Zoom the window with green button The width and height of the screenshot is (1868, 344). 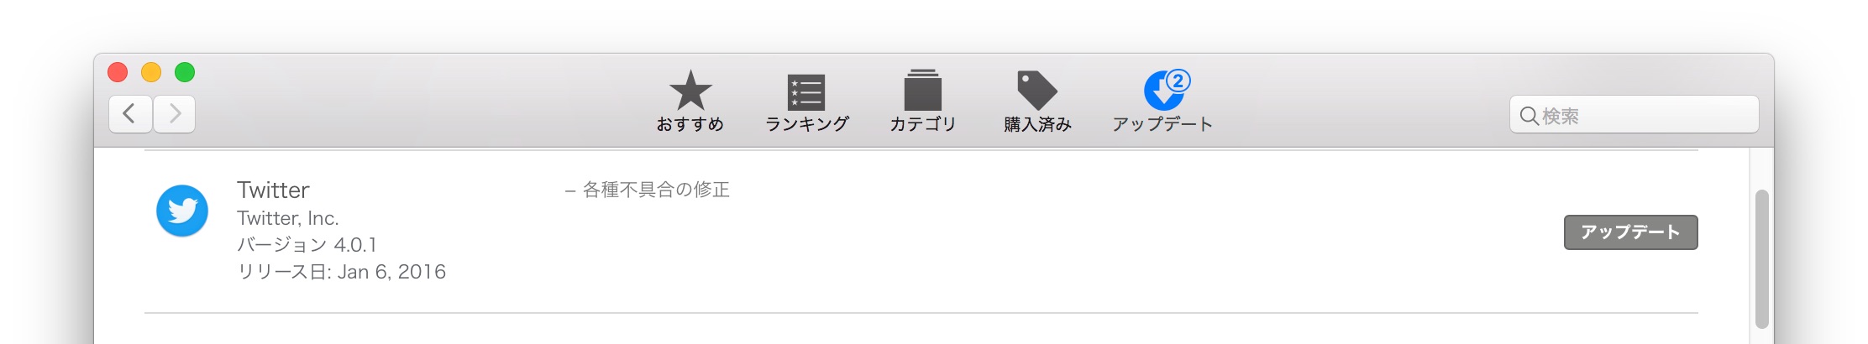point(185,72)
